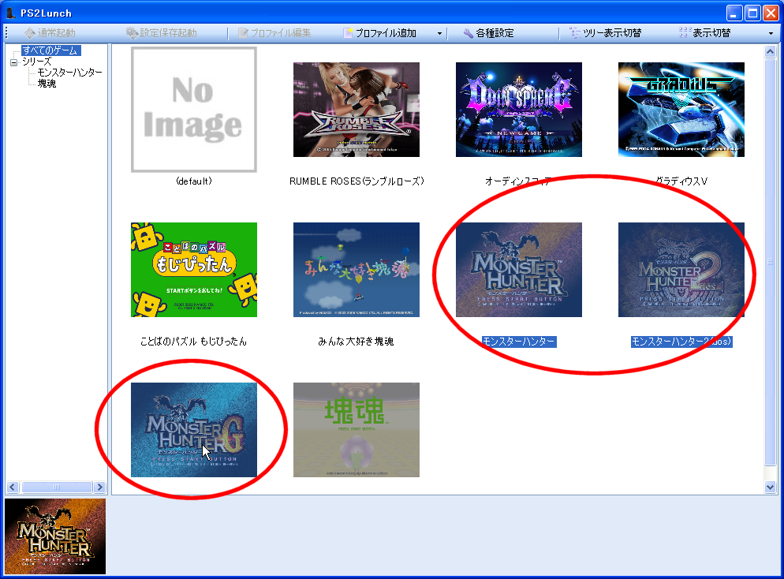Click RUMBLE ROSES(ランブルローズ) label
784x579 pixels.
tap(357, 181)
